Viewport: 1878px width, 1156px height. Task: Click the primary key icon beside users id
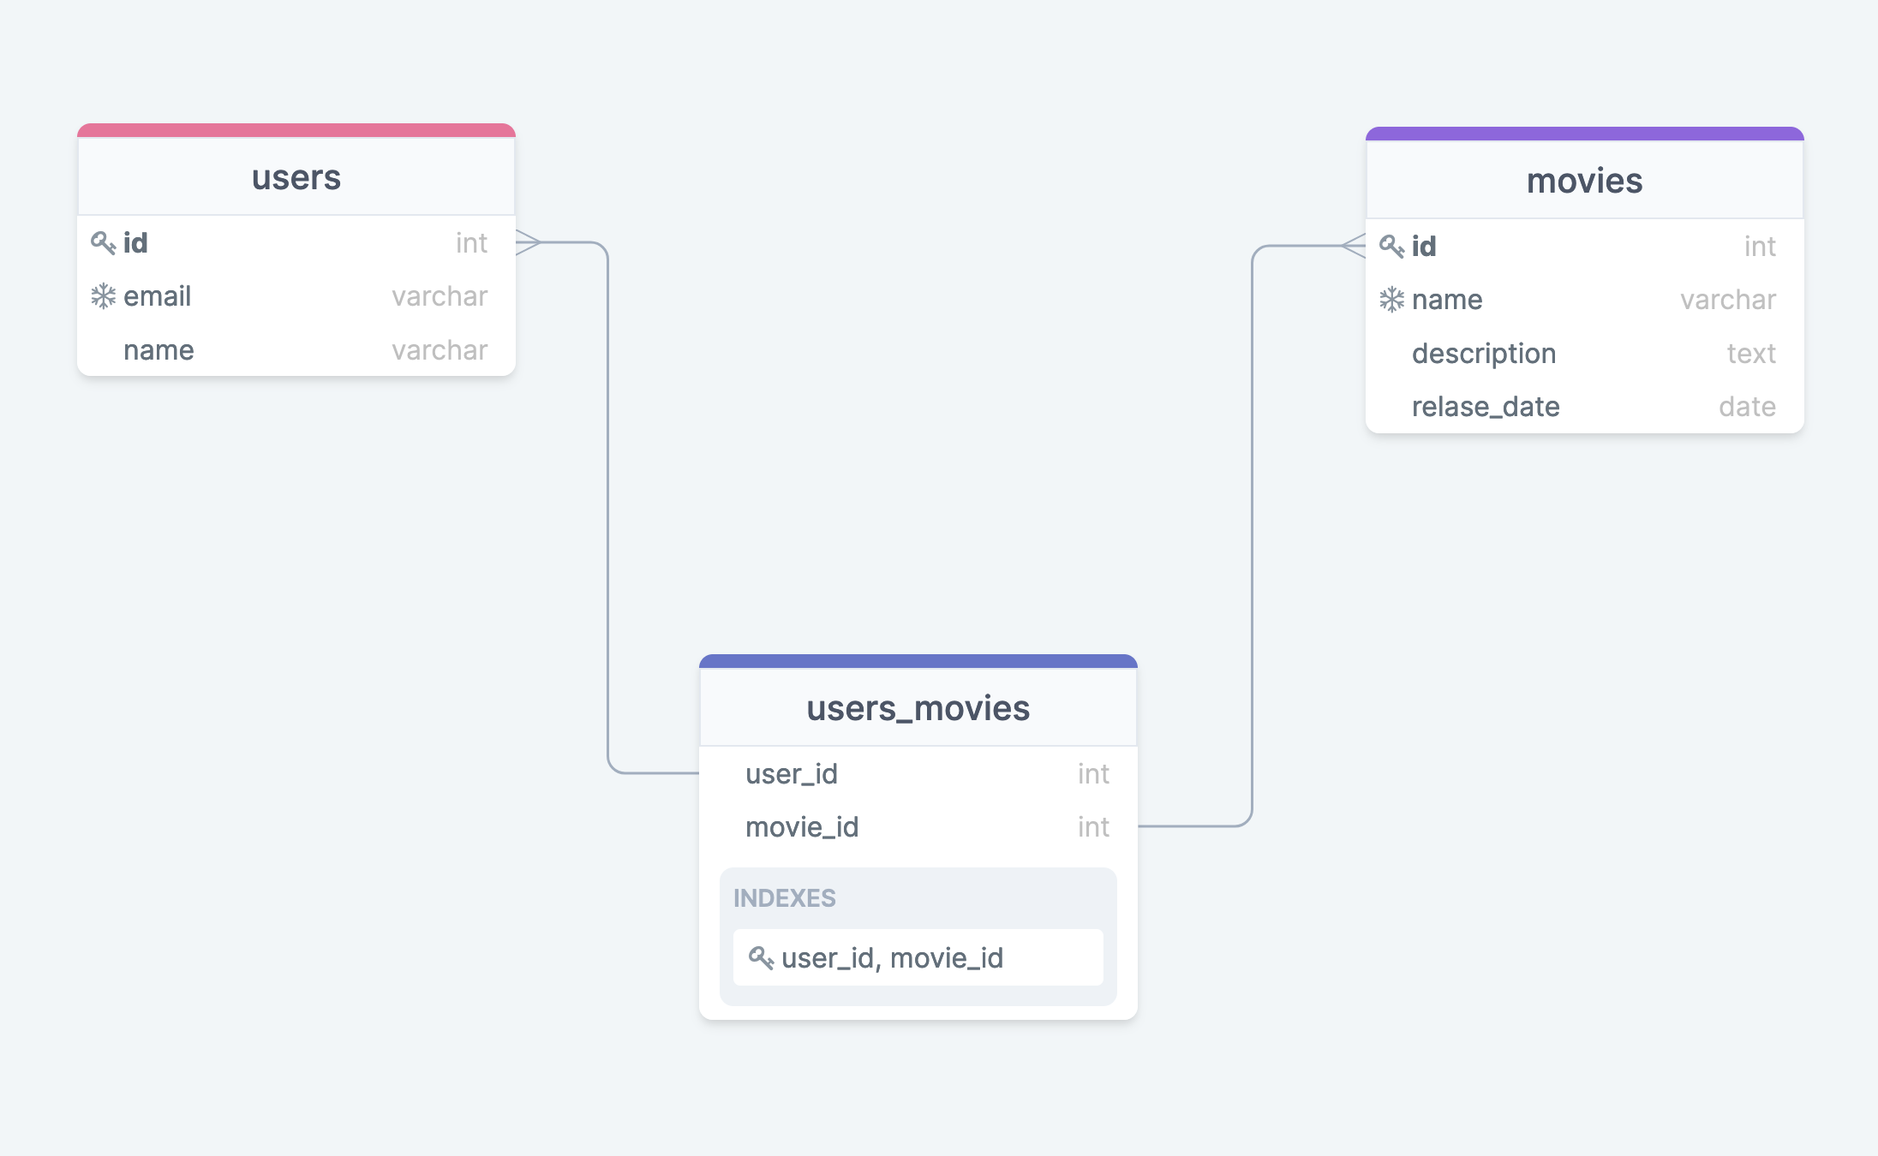click(103, 243)
